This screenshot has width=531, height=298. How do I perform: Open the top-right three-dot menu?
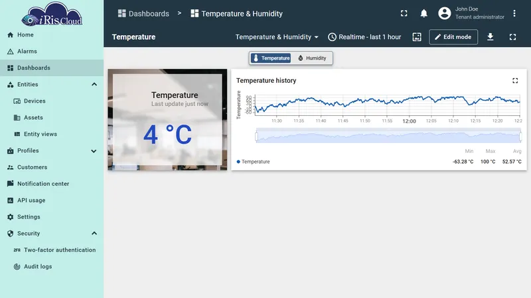tap(514, 13)
